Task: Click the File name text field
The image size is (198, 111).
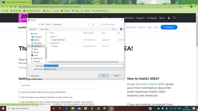Action: pyautogui.click(x=83, y=66)
